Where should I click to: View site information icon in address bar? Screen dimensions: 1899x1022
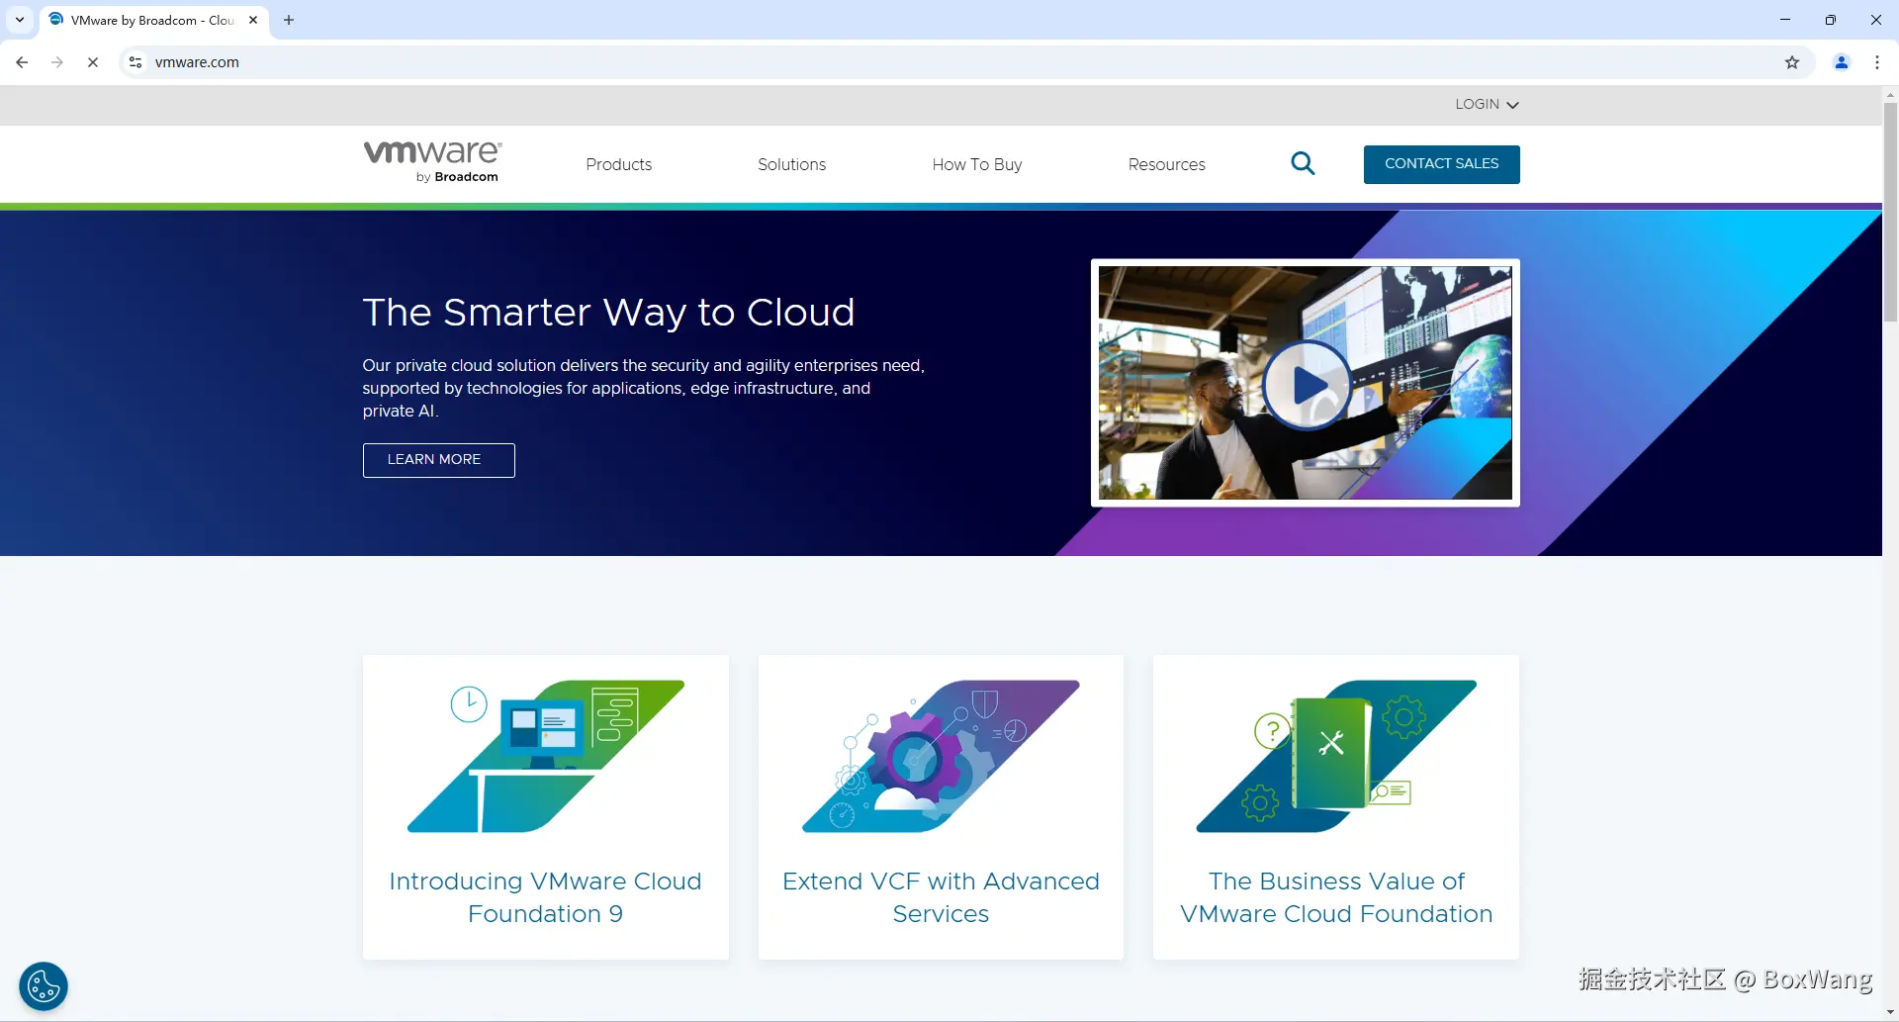pyautogui.click(x=136, y=62)
